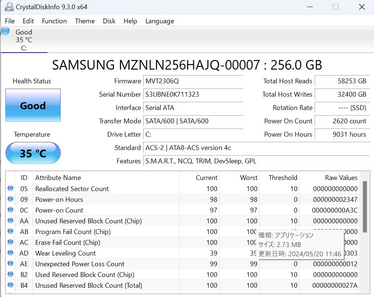
Task: Click the blue disk status orb for C:
Action: pyautogui.click(x=5, y=31)
